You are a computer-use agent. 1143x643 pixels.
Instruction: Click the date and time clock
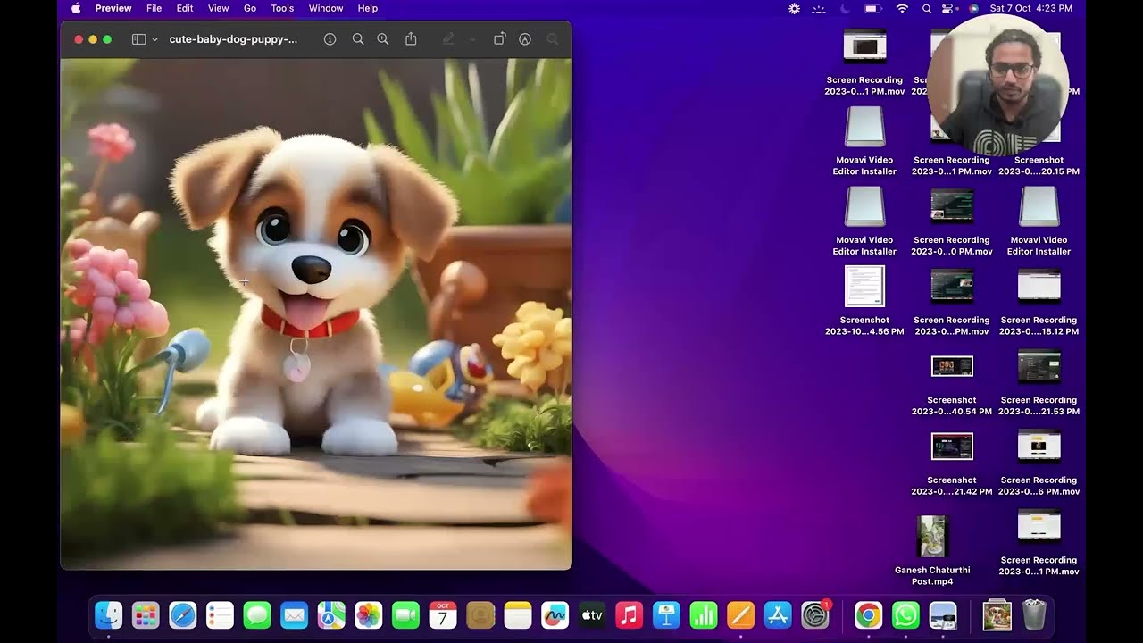[x=1031, y=8]
